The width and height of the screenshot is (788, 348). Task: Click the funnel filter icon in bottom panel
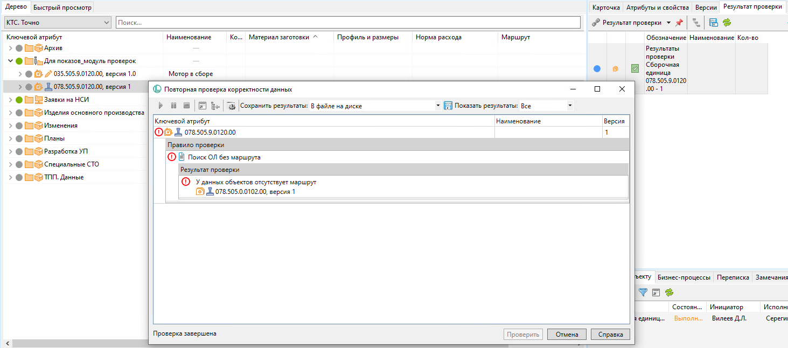[643, 292]
